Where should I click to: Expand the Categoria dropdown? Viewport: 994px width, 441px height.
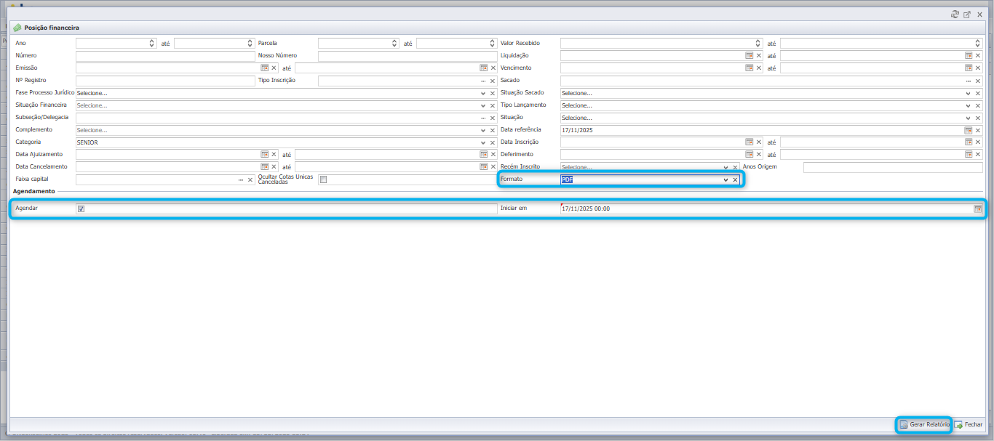483,142
